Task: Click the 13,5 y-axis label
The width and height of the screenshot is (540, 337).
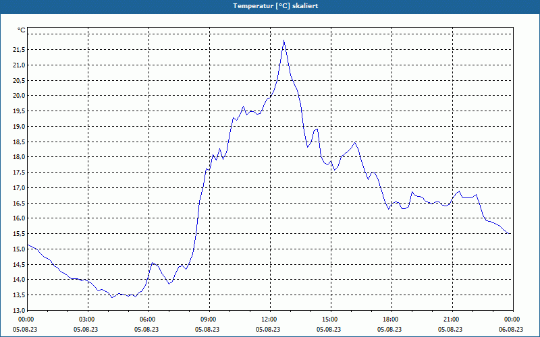Action: [x=19, y=295]
